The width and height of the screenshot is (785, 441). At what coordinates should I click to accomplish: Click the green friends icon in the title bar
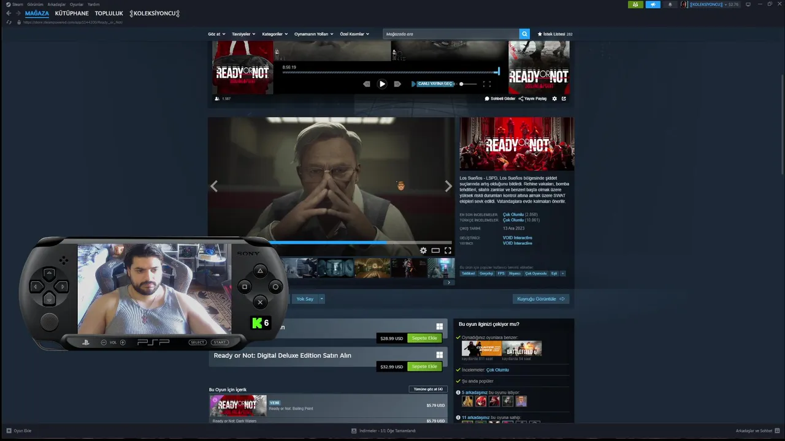click(x=635, y=4)
